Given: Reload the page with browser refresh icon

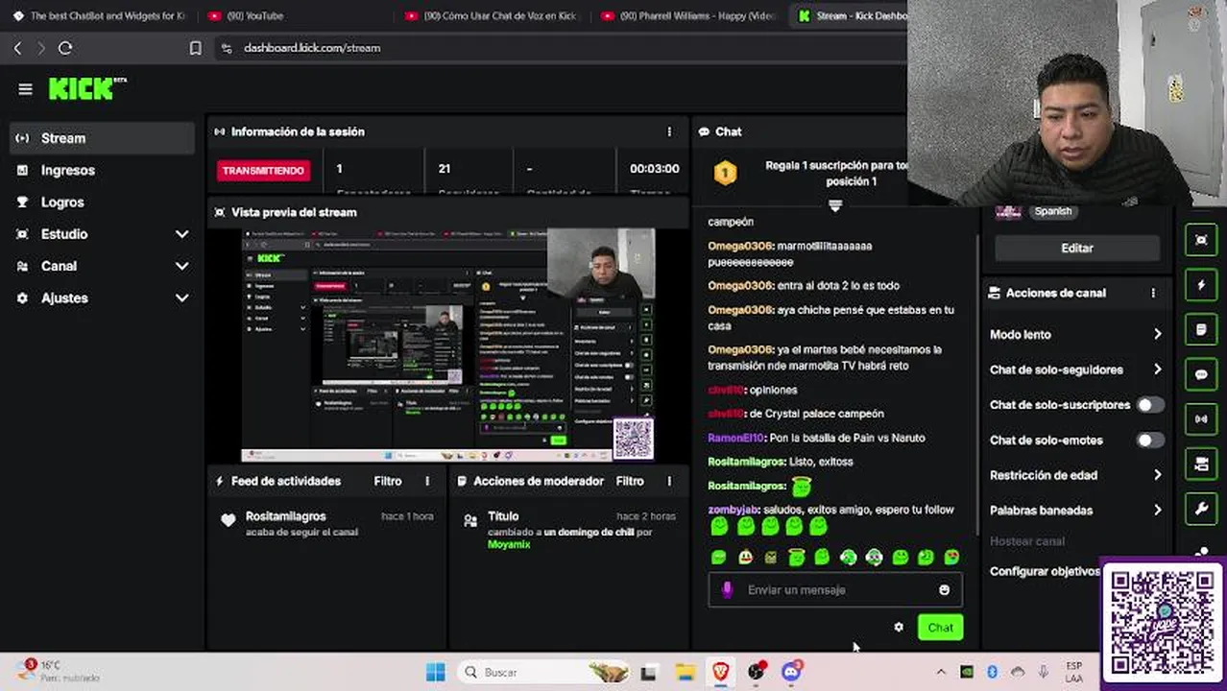Looking at the screenshot, I should coord(65,48).
